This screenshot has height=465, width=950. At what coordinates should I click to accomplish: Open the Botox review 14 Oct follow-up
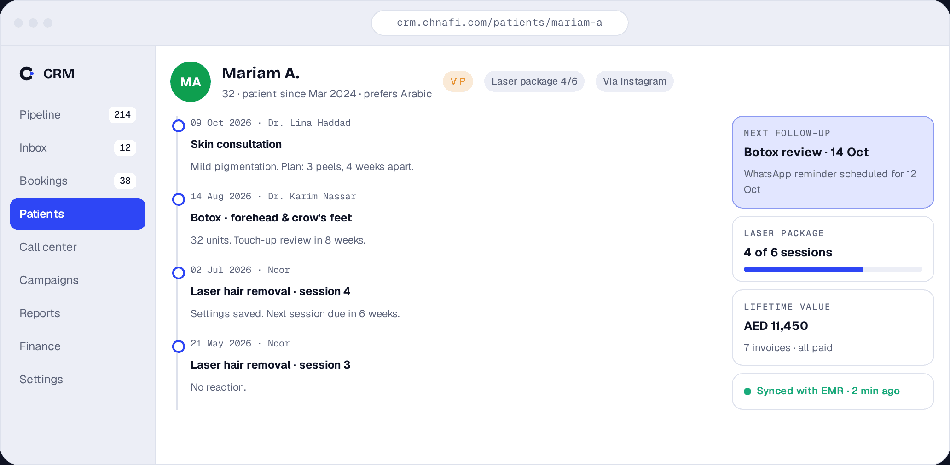click(x=806, y=152)
